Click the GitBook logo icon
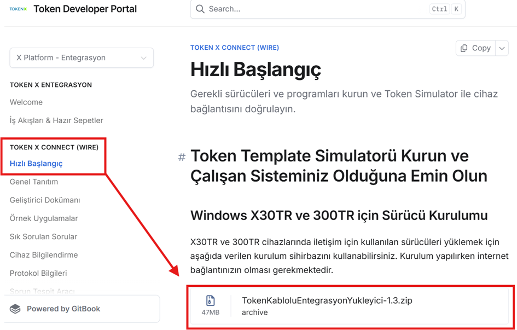The image size is (517, 330). pos(15,309)
